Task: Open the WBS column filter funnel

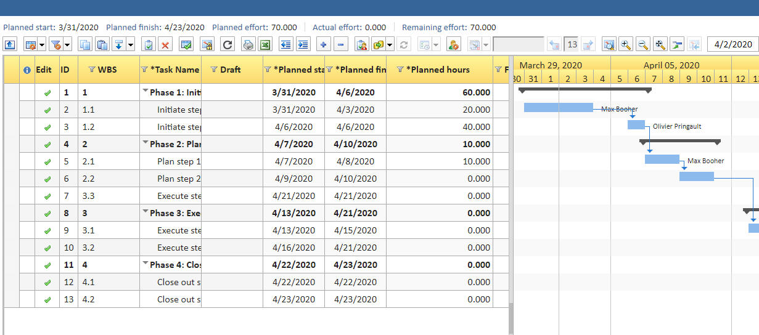Action: [x=92, y=70]
